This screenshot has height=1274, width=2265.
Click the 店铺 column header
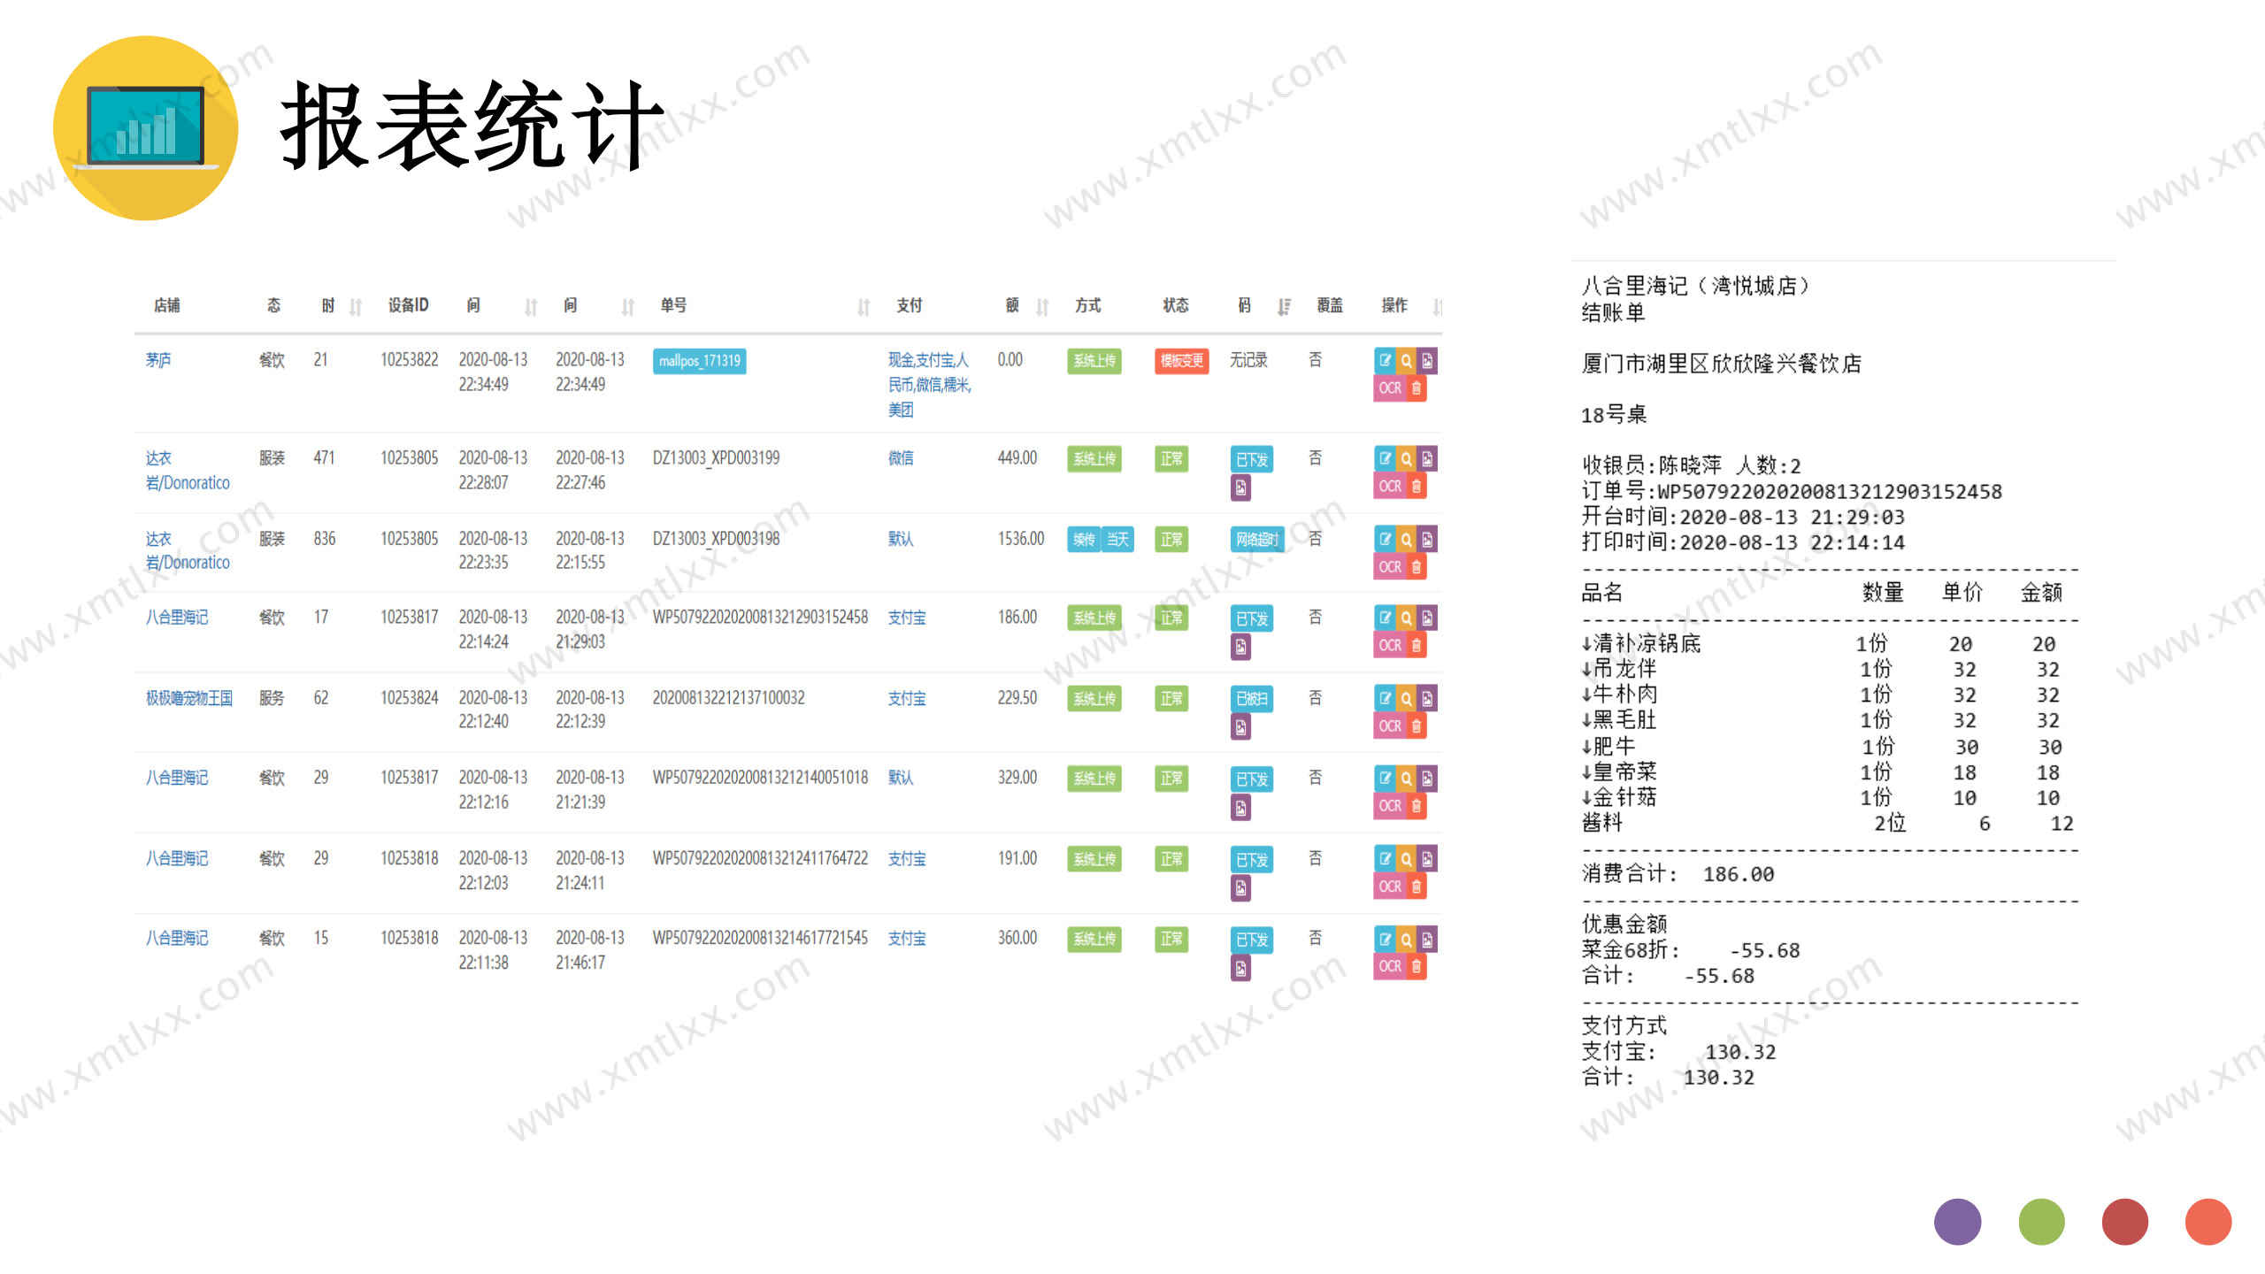(x=166, y=305)
